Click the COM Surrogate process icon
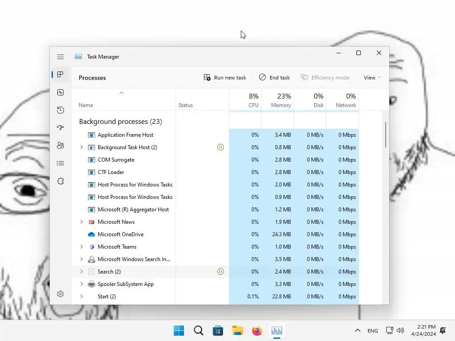This screenshot has height=341, width=455. 92,160
